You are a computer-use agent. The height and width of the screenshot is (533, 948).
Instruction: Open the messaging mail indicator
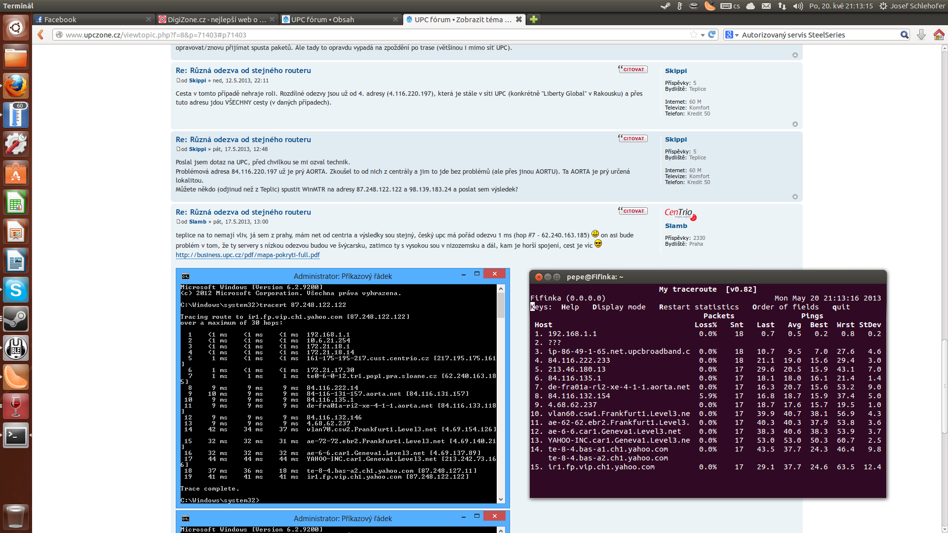point(766,6)
